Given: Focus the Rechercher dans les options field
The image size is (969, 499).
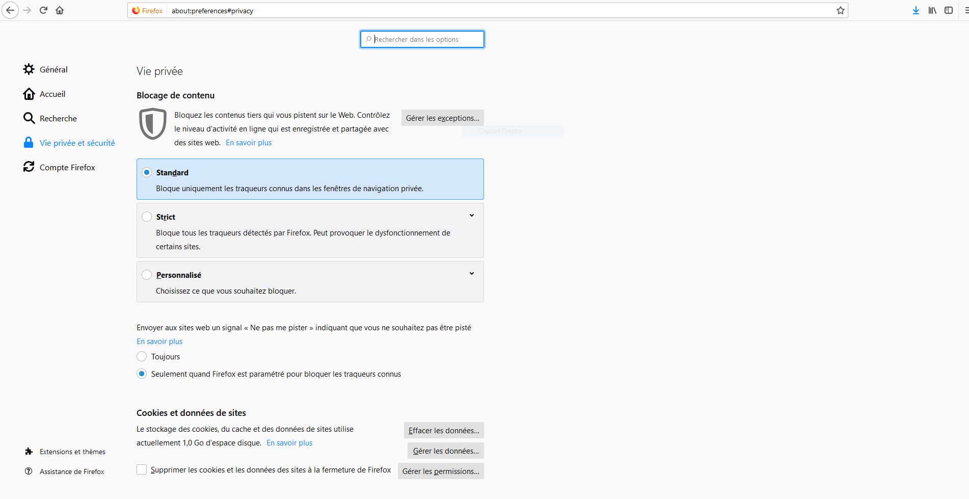Looking at the screenshot, I should (x=422, y=39).
